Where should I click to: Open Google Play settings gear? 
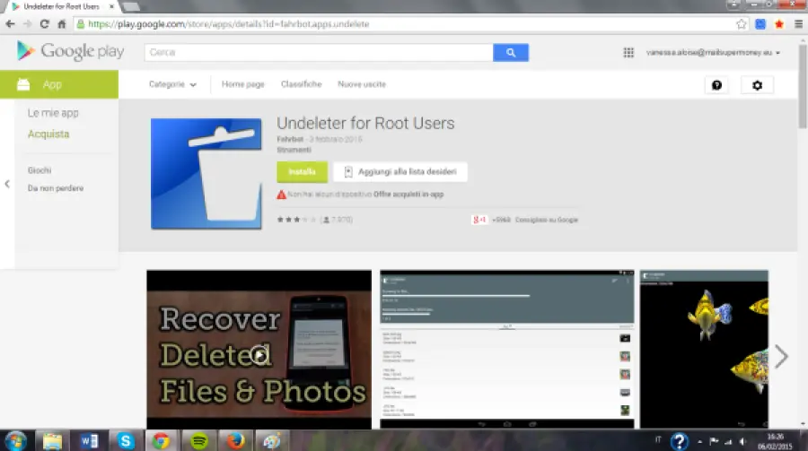click(757, 85)
